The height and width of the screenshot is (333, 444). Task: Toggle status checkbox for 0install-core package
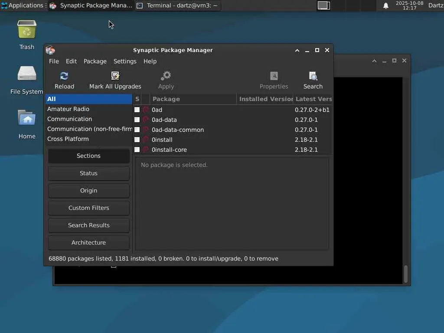pos(137,150)
